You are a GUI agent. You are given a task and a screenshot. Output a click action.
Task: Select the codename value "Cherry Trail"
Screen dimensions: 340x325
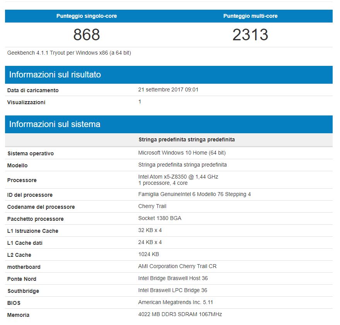point(152,206)
